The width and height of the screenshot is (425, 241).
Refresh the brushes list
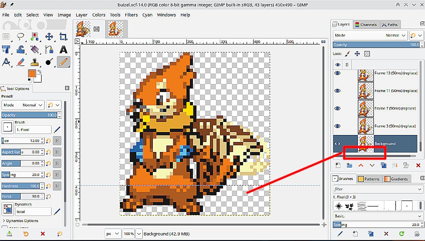pyautogui.click(x=401, y=233)
